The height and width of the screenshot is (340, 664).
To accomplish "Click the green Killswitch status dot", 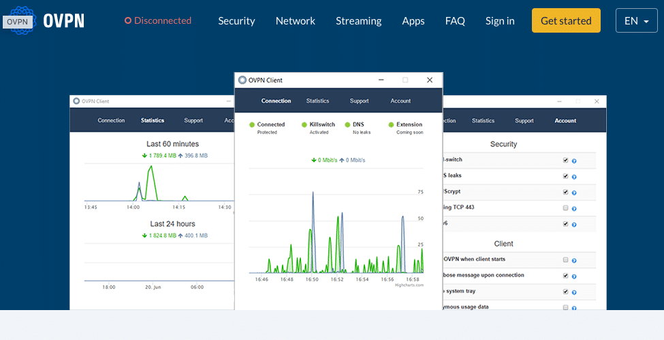I will click(x=304, y=125).
